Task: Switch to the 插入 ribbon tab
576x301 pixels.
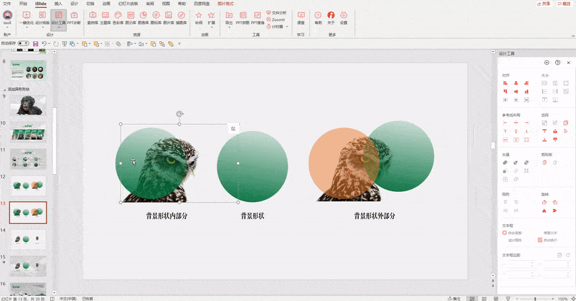Action: (x=58, y=3)
